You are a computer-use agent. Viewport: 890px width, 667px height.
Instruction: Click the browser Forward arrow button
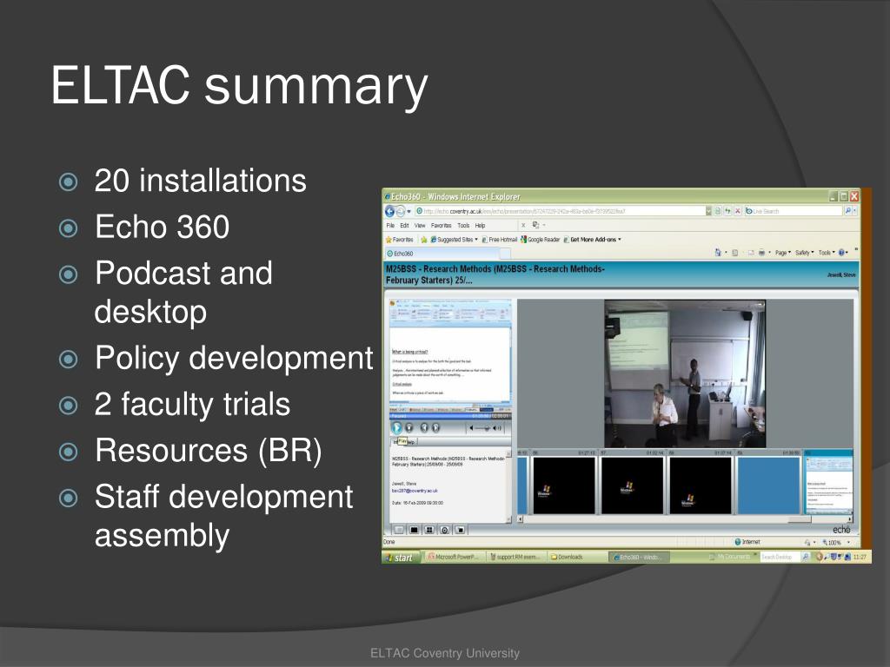point(400,211)
